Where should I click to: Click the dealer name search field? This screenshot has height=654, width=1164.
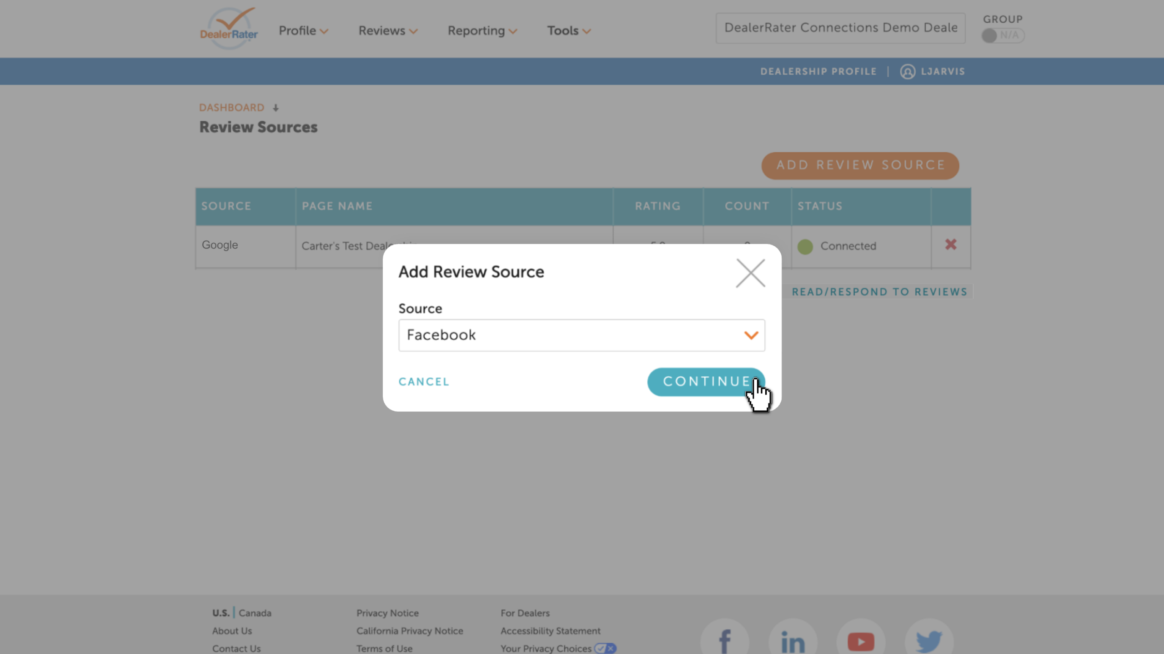(840, 28)
